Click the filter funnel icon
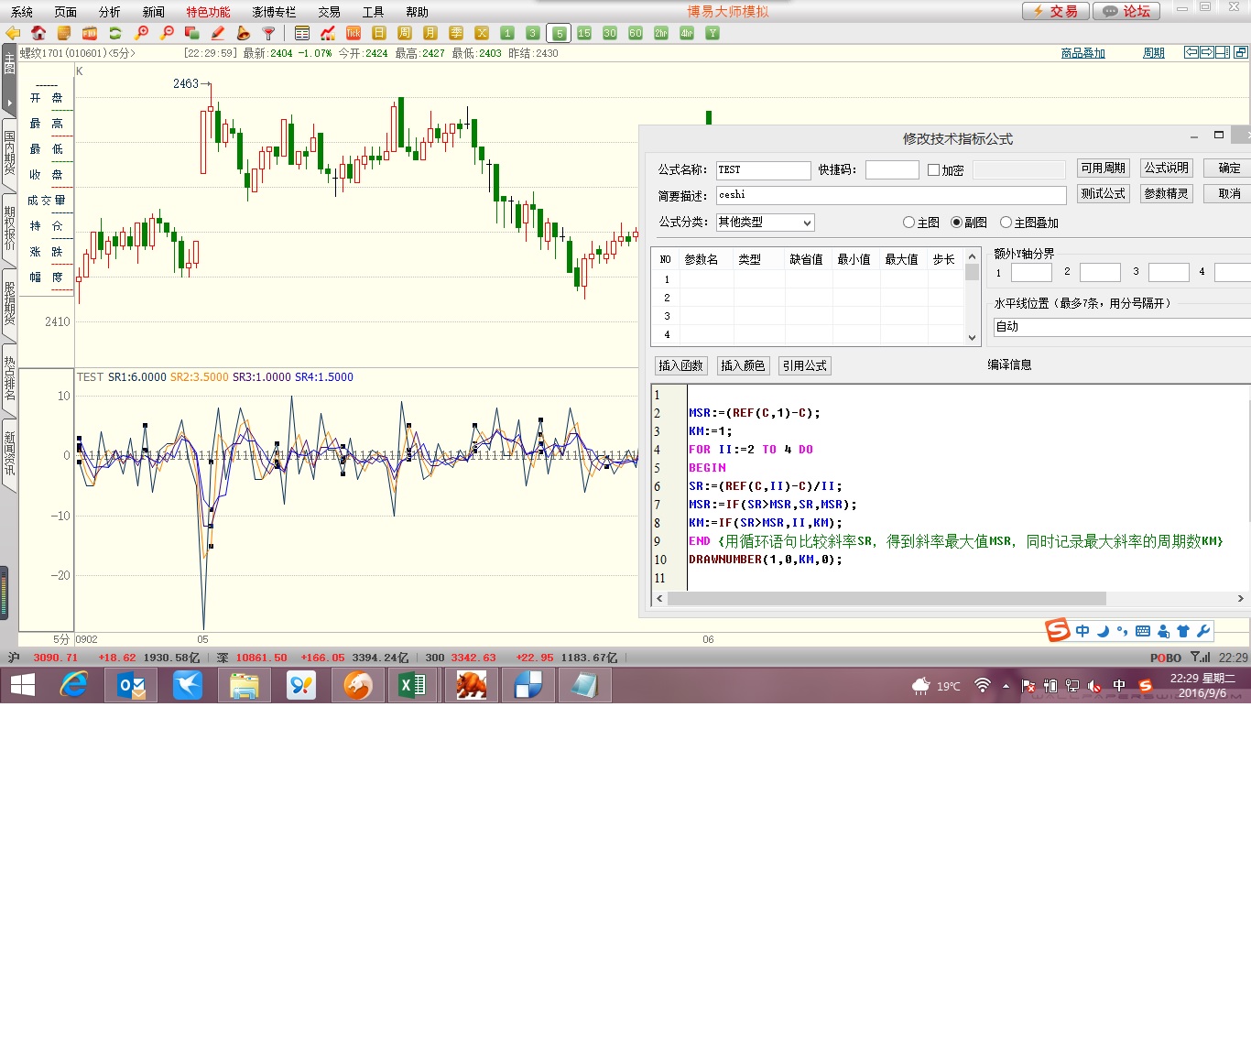The image size is (1251, 1055). click(269, 33)
